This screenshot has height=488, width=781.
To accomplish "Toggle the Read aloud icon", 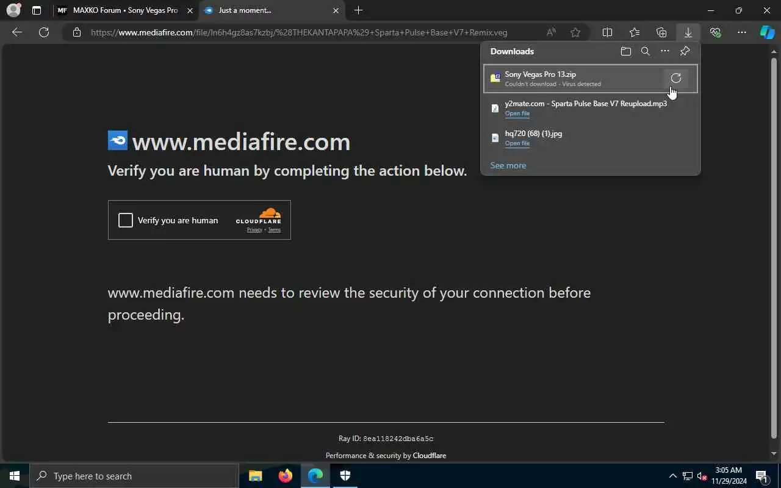I will [551, 32].
